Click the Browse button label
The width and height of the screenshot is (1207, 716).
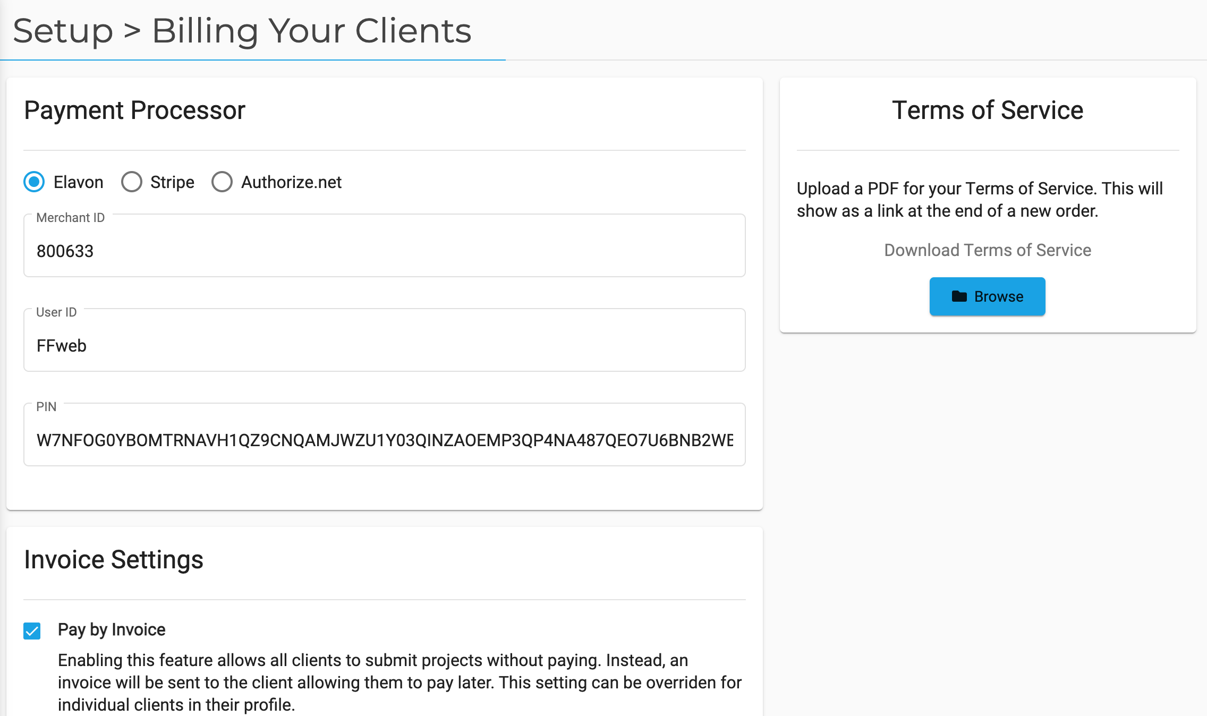pyautogui.click(x=999, y=296)
